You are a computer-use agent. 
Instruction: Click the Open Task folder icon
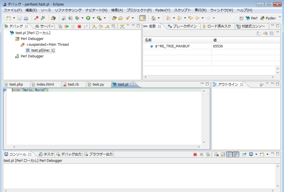point(121,18)
